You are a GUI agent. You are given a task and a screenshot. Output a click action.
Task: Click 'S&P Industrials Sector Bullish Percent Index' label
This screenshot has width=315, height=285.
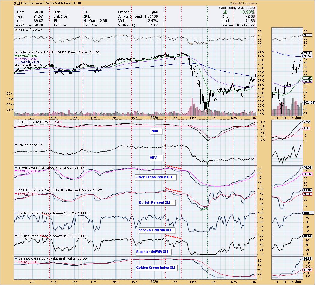click(x=55, y=190)
